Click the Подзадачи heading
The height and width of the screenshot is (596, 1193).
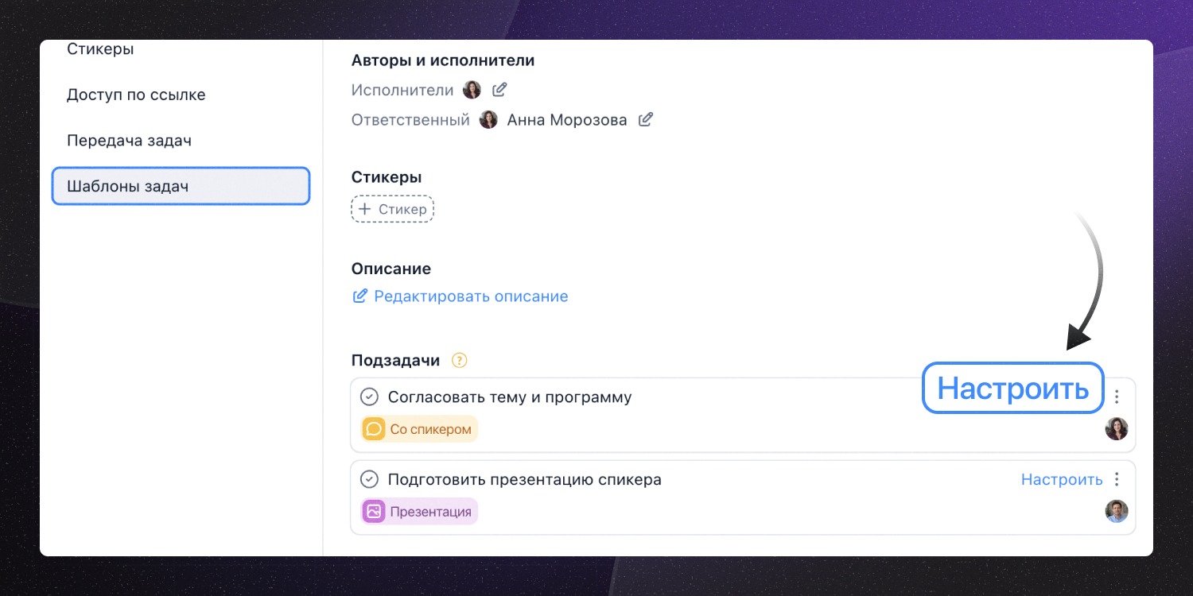pos(396,360)
